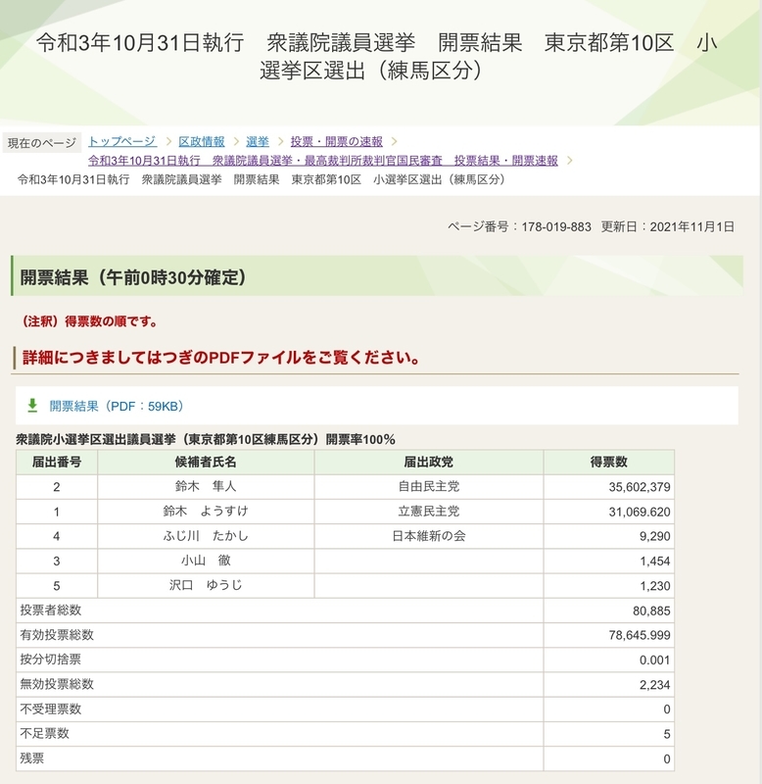Click vote count 9,290
762x784 pixels.
pos(654,536)
